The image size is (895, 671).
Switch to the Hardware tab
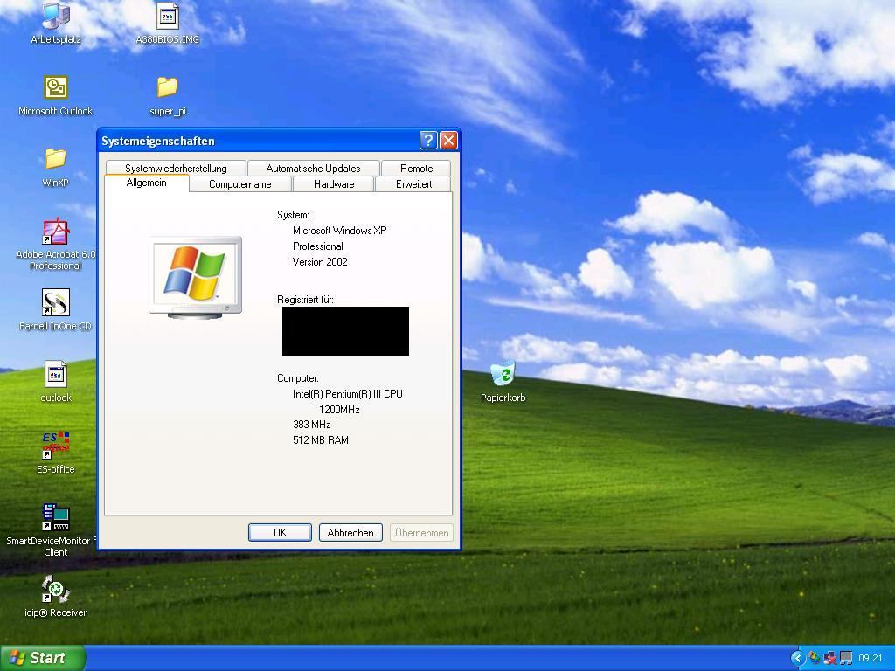334,184
